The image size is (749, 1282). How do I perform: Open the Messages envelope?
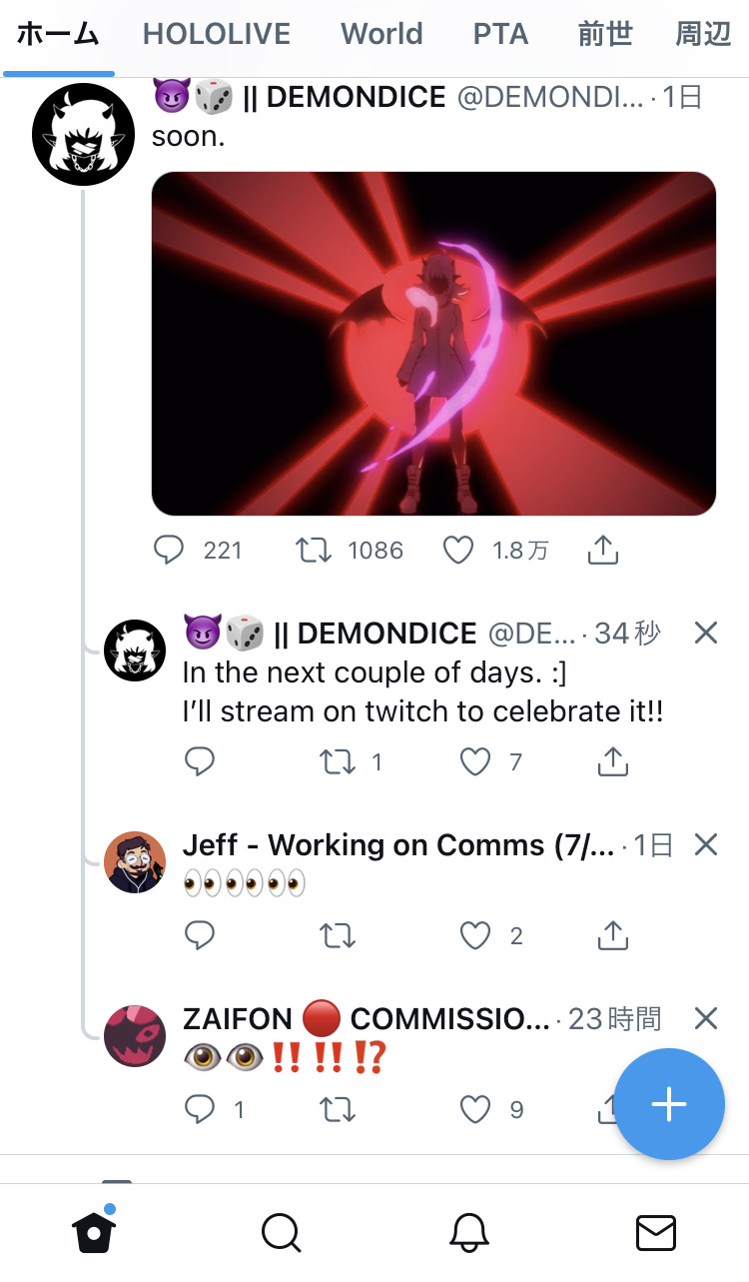(x=656, y=1233)
